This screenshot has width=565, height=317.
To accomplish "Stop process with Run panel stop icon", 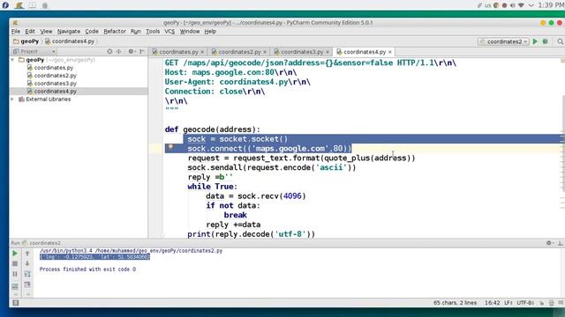I will pyautogui.click(x=15, y=264).
